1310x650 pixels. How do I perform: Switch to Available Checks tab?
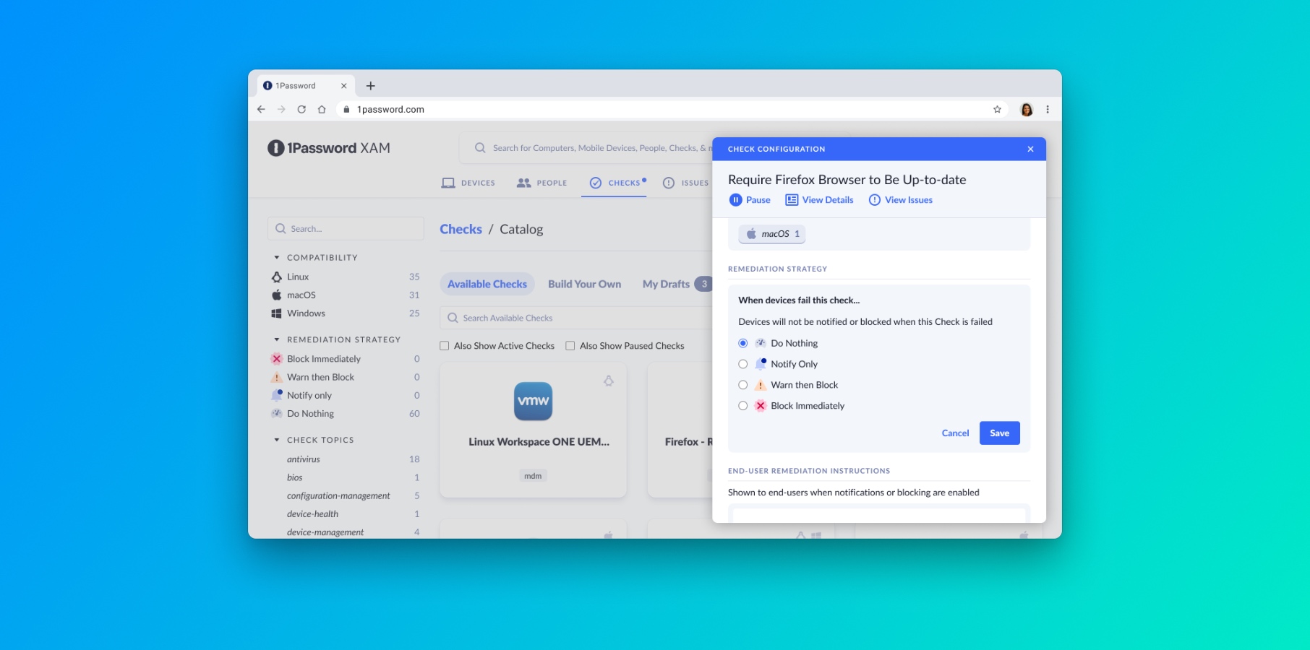click(x=487, y=284)
